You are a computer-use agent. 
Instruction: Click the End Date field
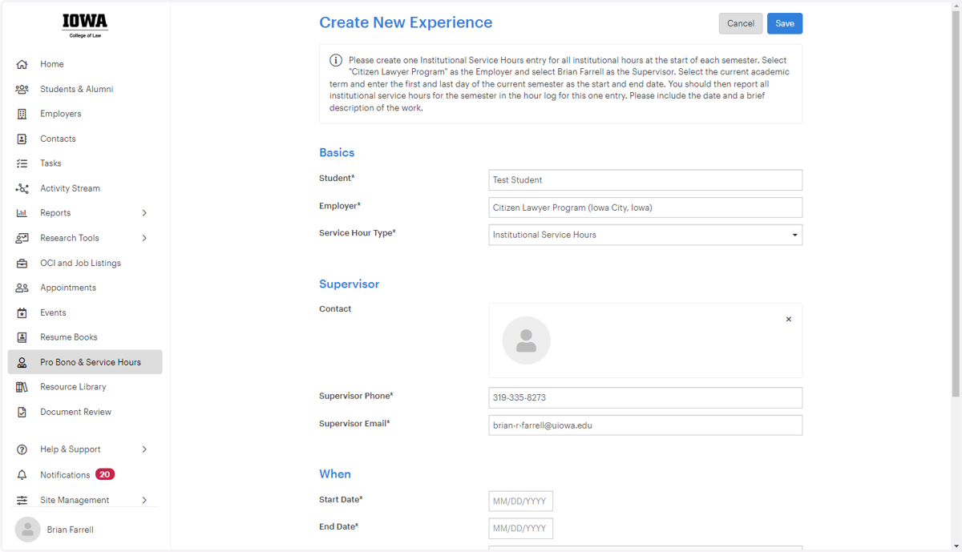point(520,529)
